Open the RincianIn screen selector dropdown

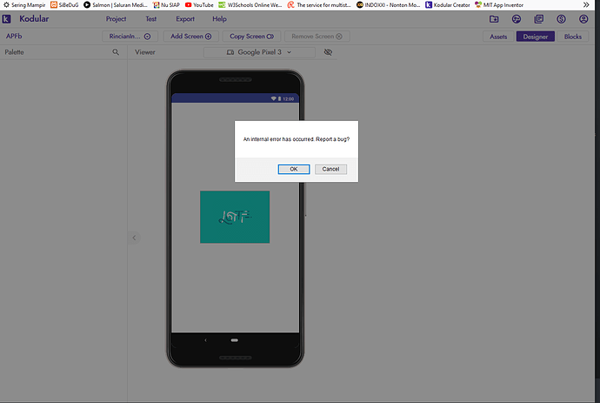130,37
